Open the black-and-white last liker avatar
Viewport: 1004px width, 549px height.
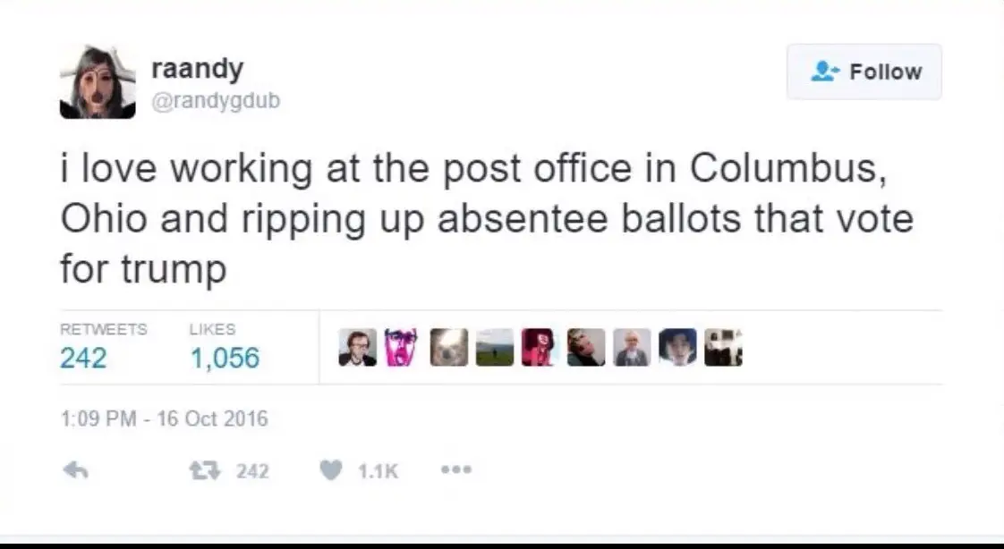[723, 348]
